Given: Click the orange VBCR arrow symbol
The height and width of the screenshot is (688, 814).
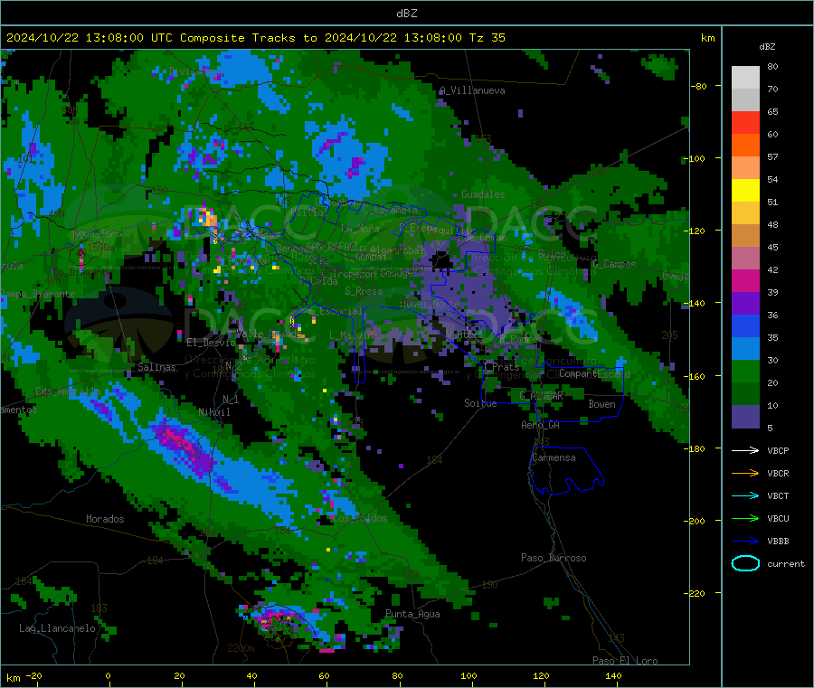Looking at the screenshot, I should pyautogui.click(x=745, y=473).
